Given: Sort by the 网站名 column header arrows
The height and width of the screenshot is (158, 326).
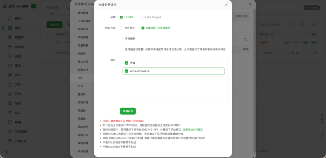Looking at the screenshot, I should (66, 34).
